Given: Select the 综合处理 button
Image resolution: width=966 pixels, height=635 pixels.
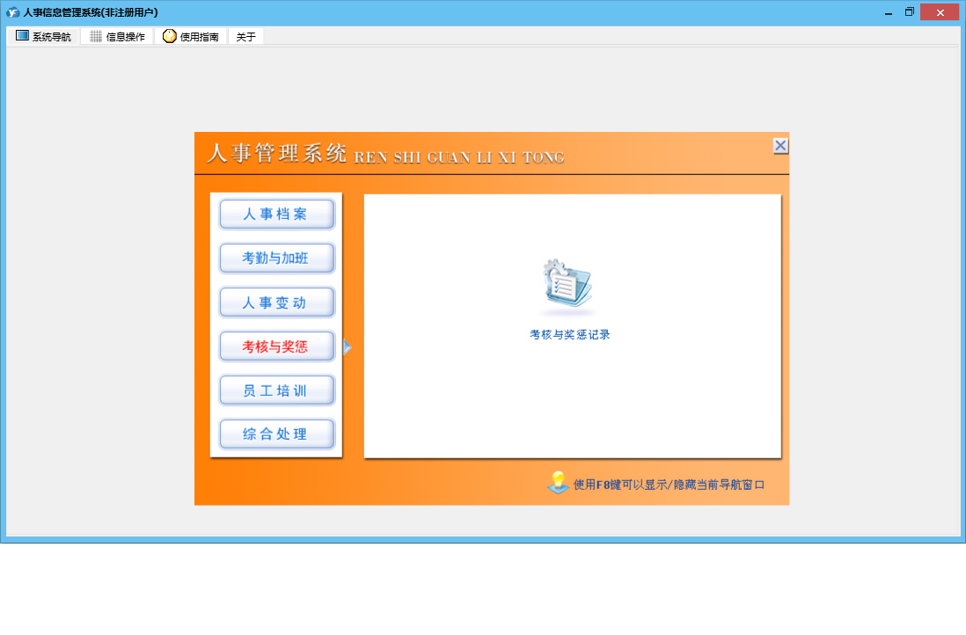Looking at the screenshot, I should pyautogui.click(x=277, y=434).
